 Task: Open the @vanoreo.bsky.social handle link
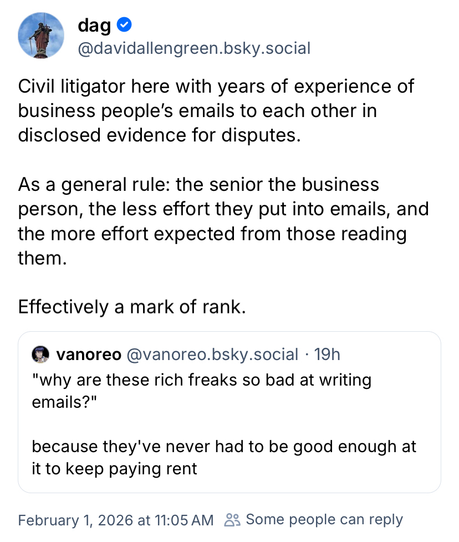tap(213, 354)
